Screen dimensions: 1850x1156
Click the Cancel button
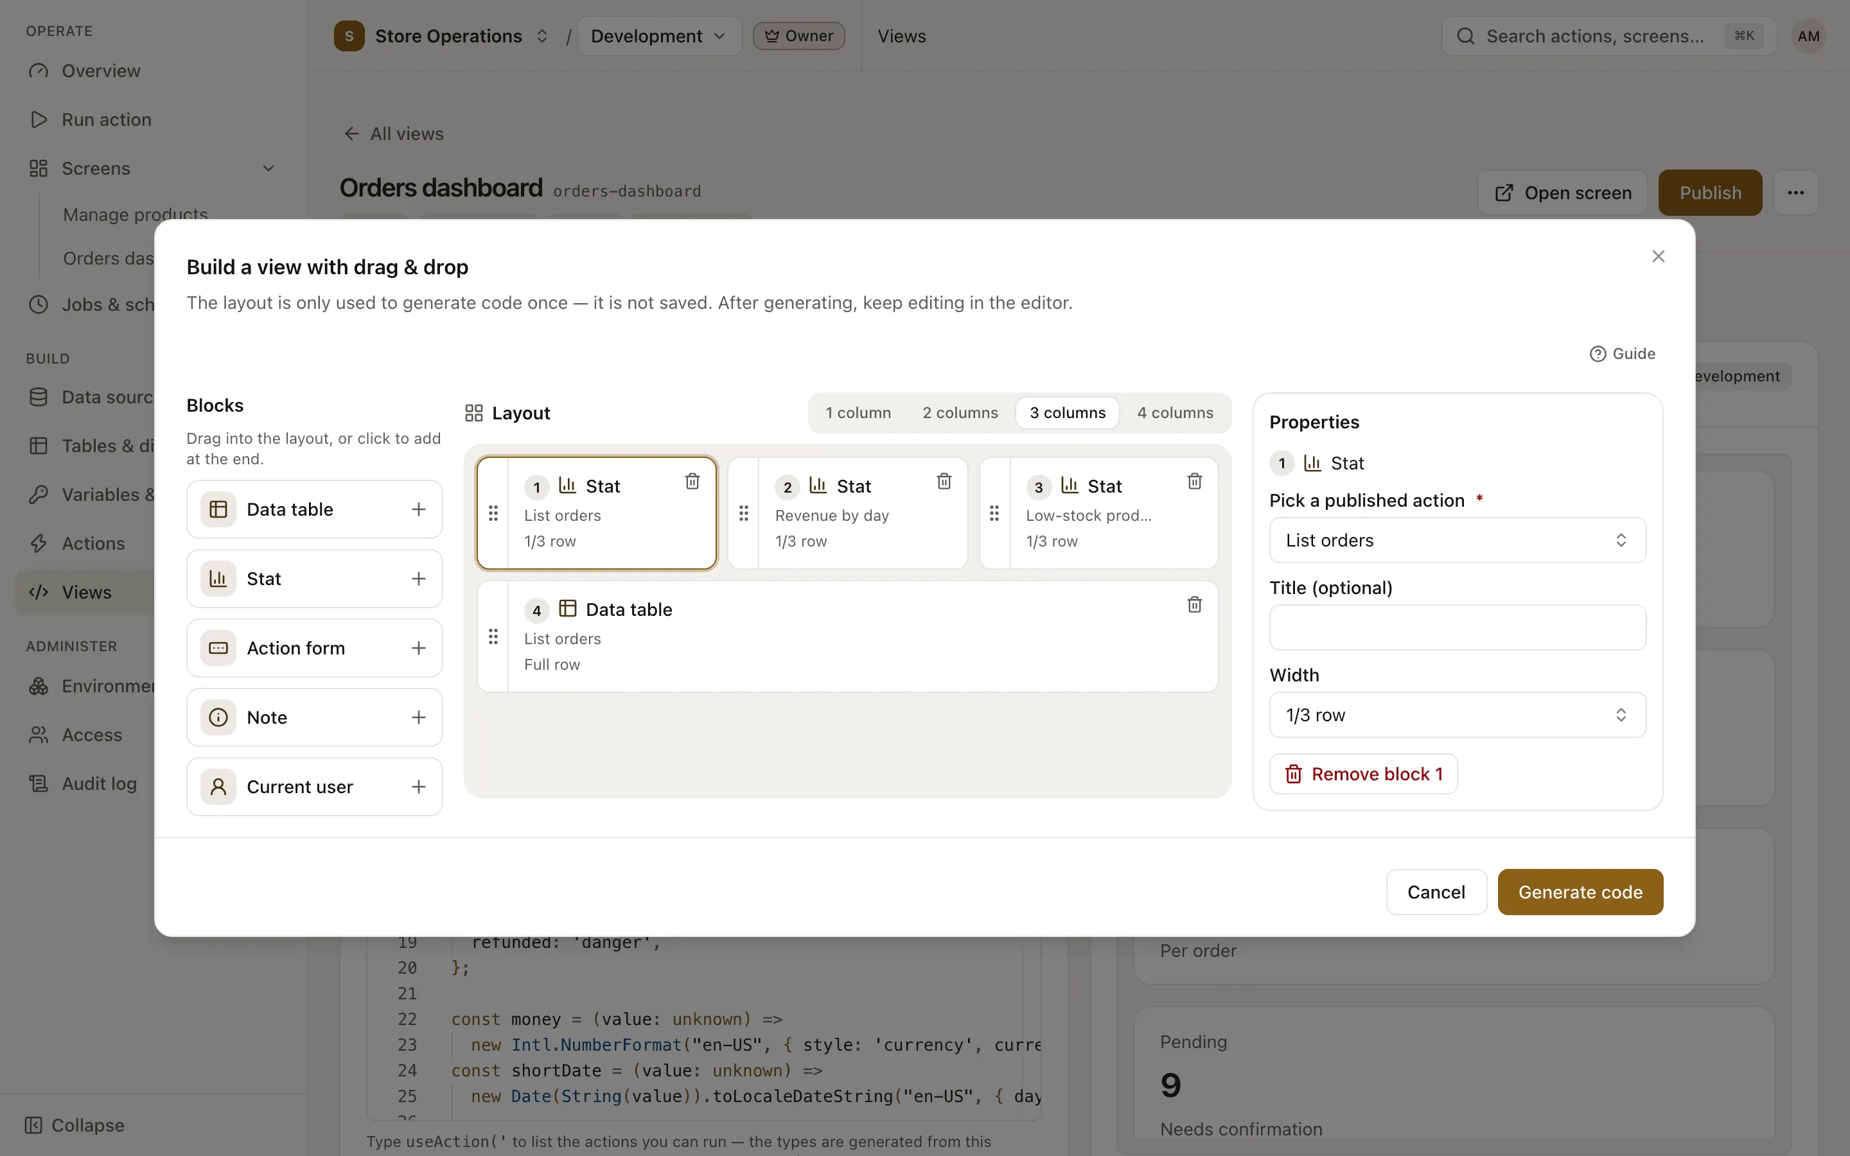(1436, 892)
